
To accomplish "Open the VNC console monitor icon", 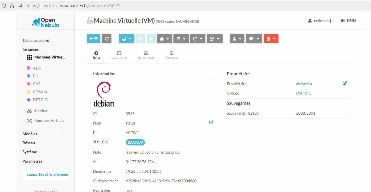I will pyautogui.click(x=125, y=38).
